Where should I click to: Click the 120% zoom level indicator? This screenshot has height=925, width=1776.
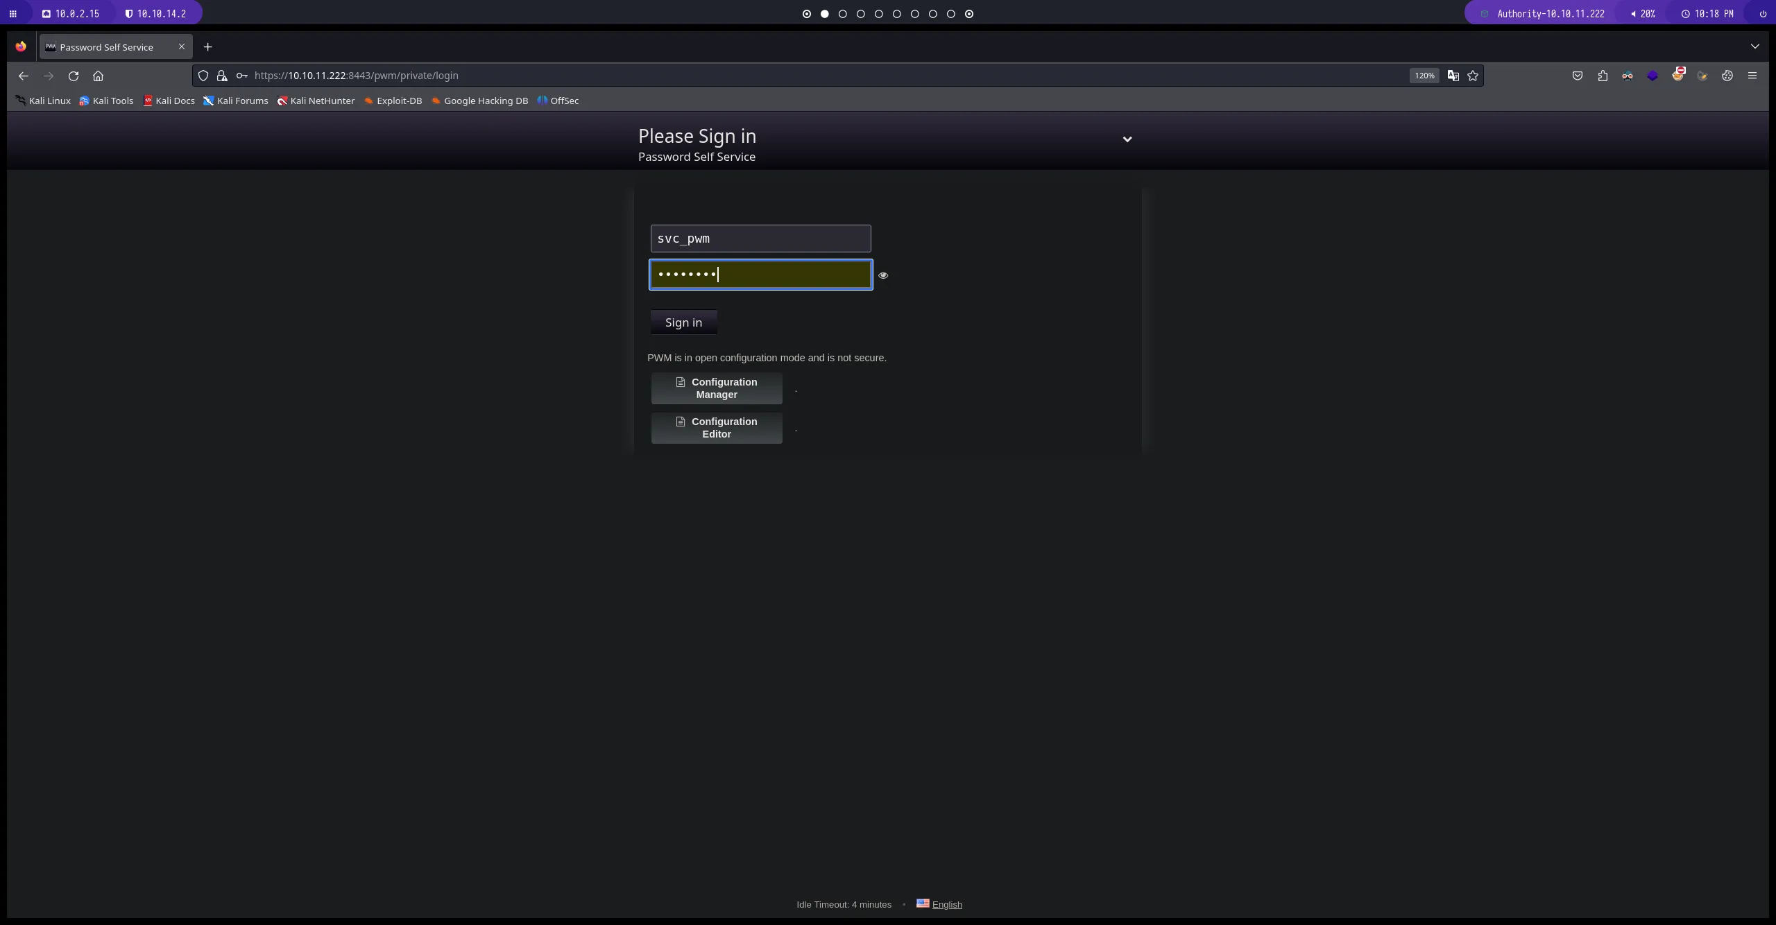click(x=1424, y=76)
